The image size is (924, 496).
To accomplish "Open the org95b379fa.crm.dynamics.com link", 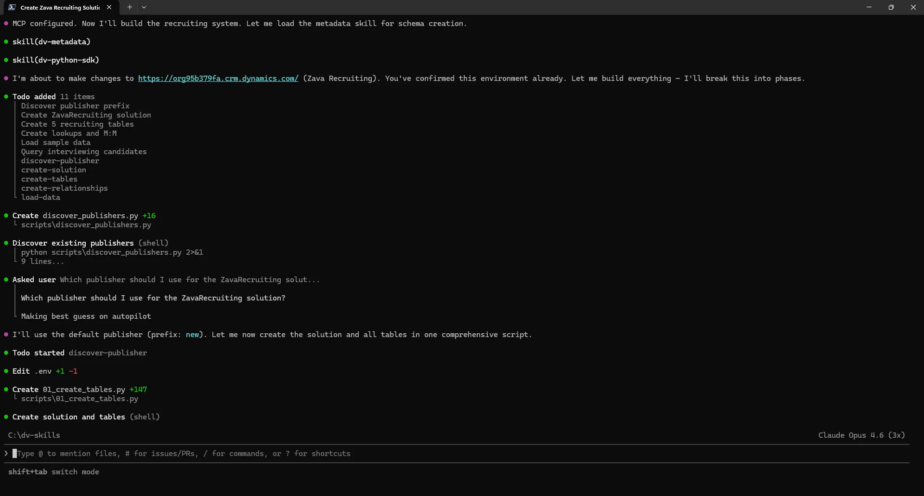I will (218, 78).
